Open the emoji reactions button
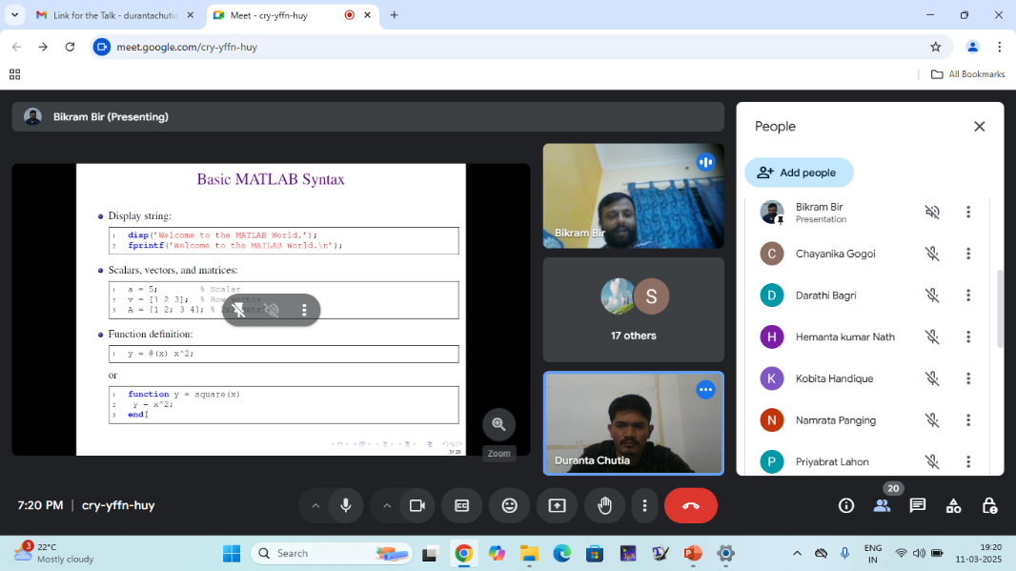Image resolution: width=1016 pixels, height=571 pixels. [509, 505]
